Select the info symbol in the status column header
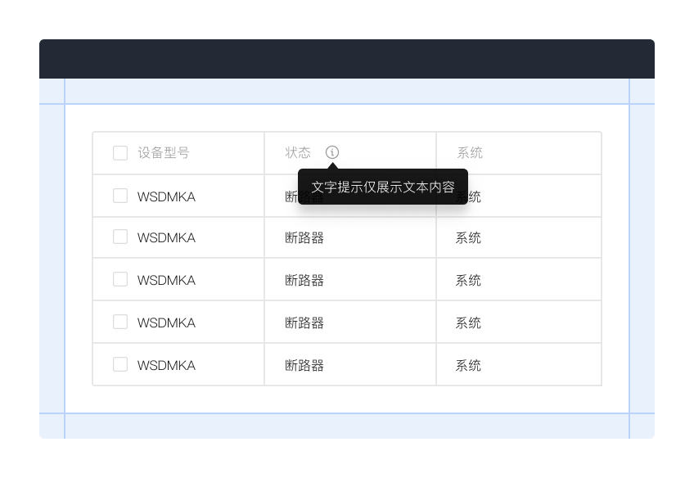This screenshot has height=478, width=694. (x=331, y=152)
